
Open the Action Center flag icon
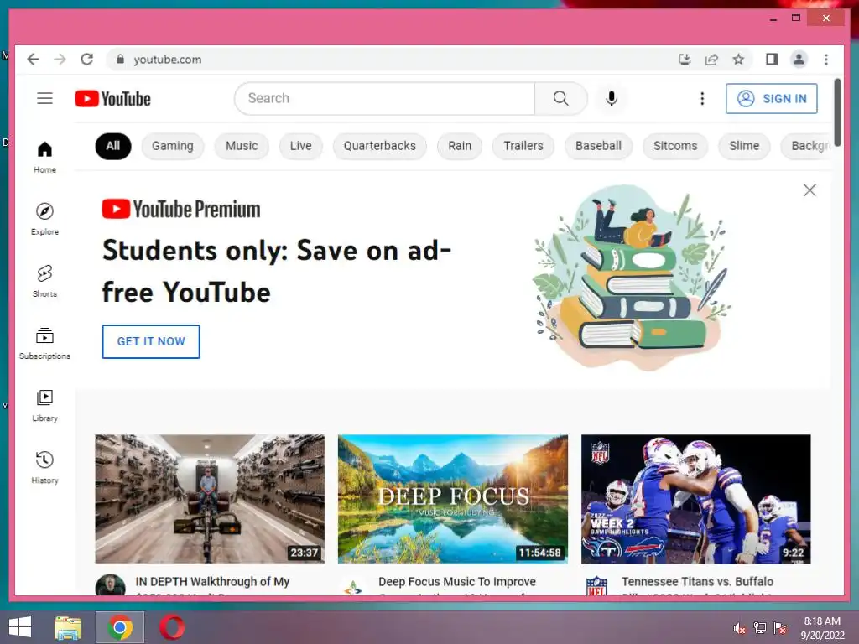[x=780, y=628]
